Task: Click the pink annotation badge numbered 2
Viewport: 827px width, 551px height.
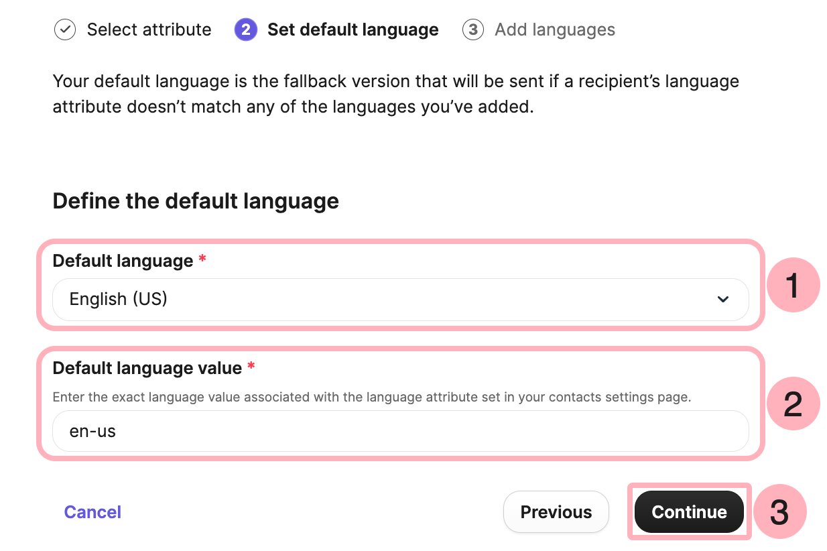Action: pyautogui.click(x=793, y=404)
